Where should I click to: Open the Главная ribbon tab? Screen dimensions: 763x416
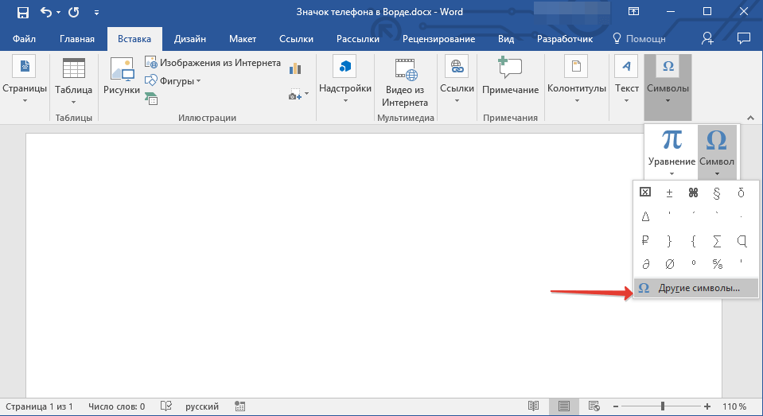(77, 39)
